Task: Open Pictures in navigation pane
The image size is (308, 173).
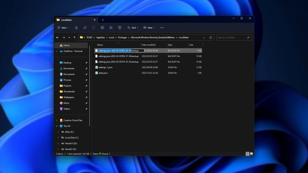Action: click(67, 80)
